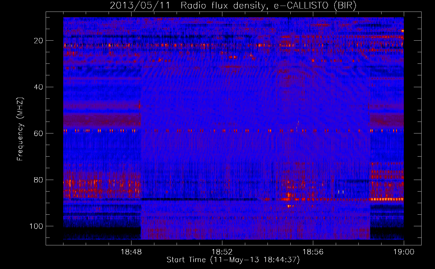Click the plot title '2013/05/11 Radio flux density, e-CALLISTO (BIR)'
Screen dimensions: 435x269
pyautogui.click(x=233, y=6)
